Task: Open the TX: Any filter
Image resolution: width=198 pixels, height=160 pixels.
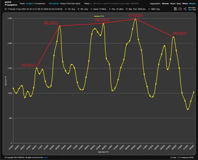Action: pyautogui.click(x=71, y=9)
